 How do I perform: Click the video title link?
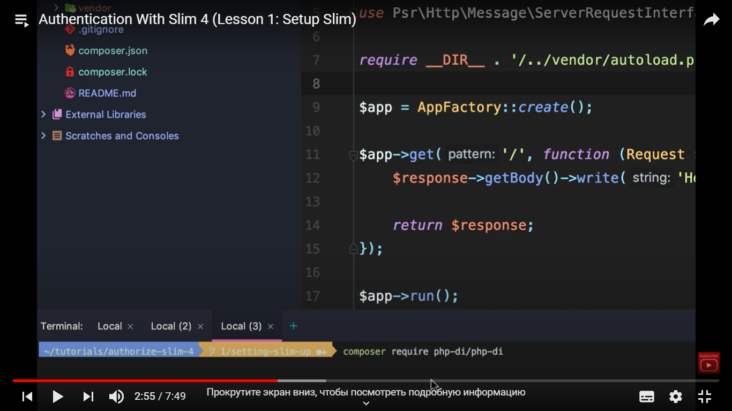pos(197,20)
